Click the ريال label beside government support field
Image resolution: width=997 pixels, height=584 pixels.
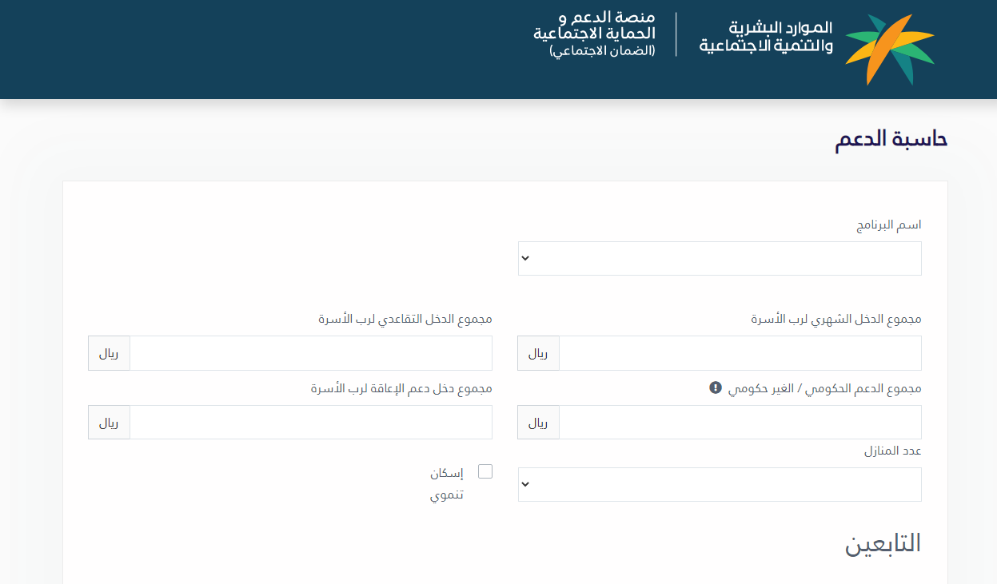538,422
